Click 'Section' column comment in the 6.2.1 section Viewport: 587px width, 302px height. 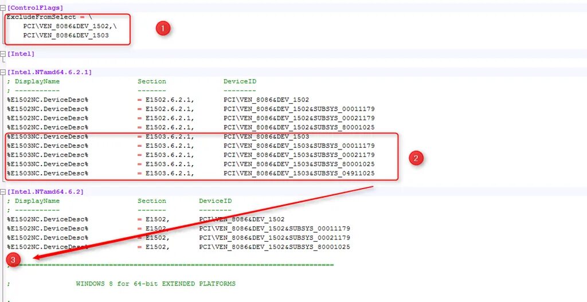151,81
